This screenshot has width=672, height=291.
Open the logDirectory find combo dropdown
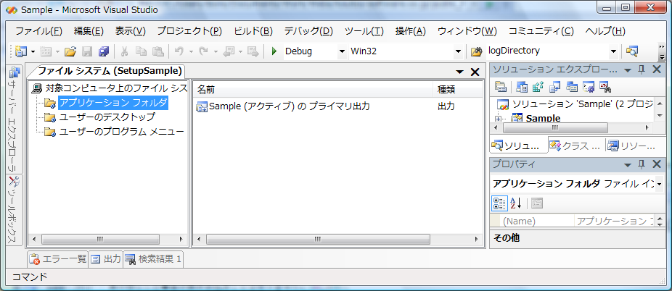click(614, 51)
